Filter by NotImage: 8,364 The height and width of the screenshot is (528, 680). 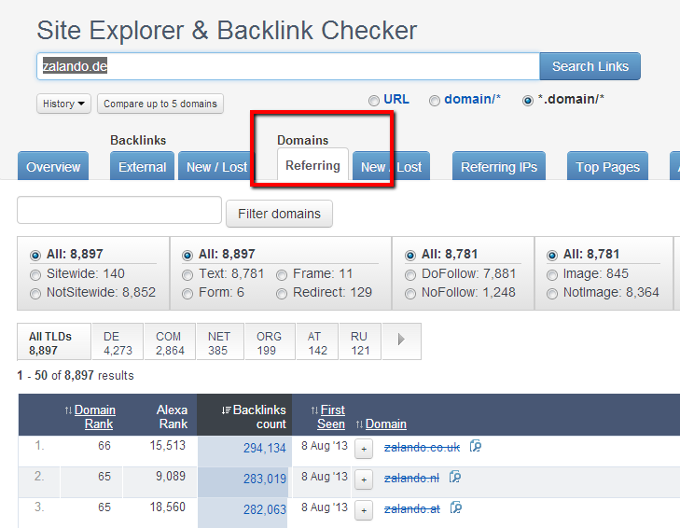[x=551, y=294]
